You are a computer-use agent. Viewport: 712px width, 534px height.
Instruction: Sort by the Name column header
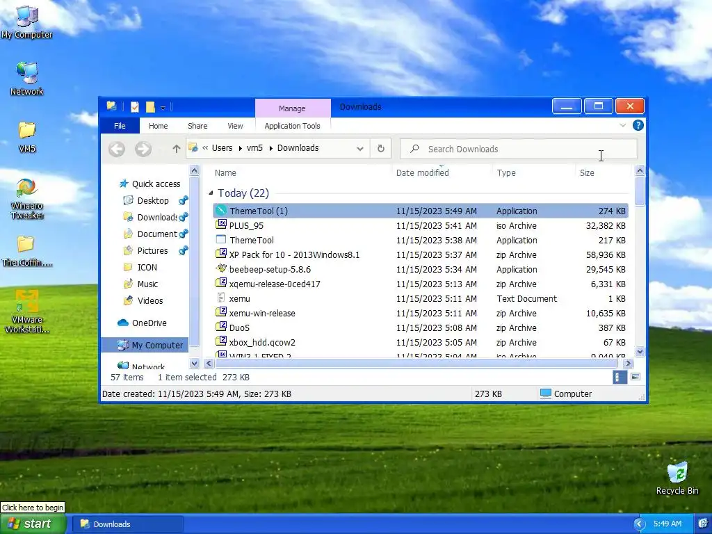pyautogui.click(x=225, y=172)
